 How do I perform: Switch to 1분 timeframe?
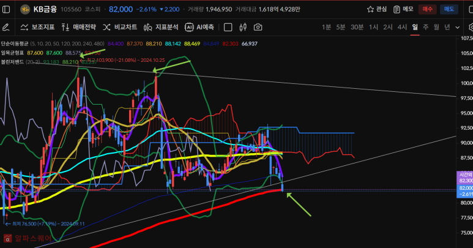(326, 27)
